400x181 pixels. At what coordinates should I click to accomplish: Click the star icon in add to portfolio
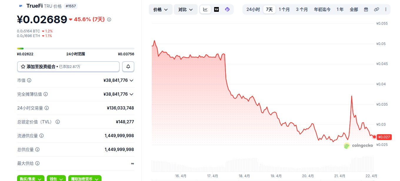coord(23,67)
